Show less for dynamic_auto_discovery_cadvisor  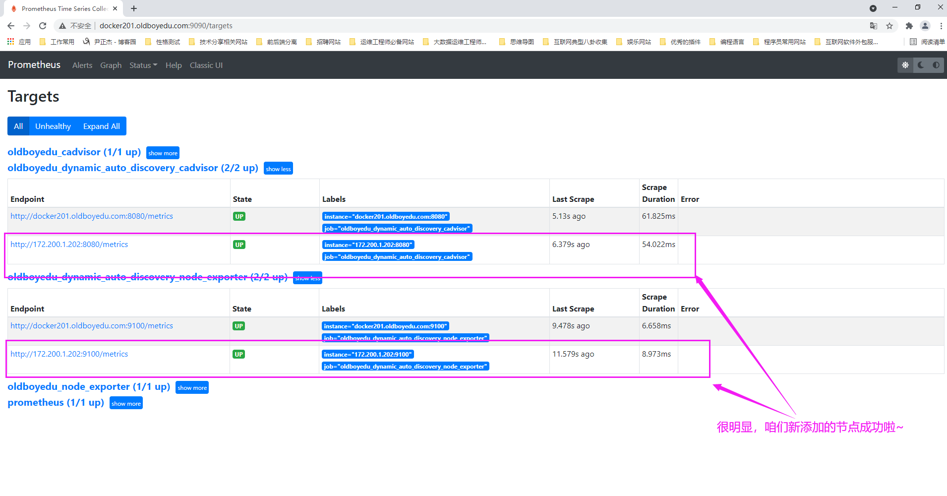click(278, 169)
